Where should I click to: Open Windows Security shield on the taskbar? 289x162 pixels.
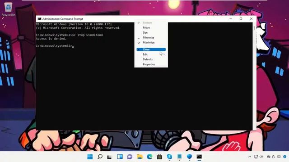pos(189,157)
